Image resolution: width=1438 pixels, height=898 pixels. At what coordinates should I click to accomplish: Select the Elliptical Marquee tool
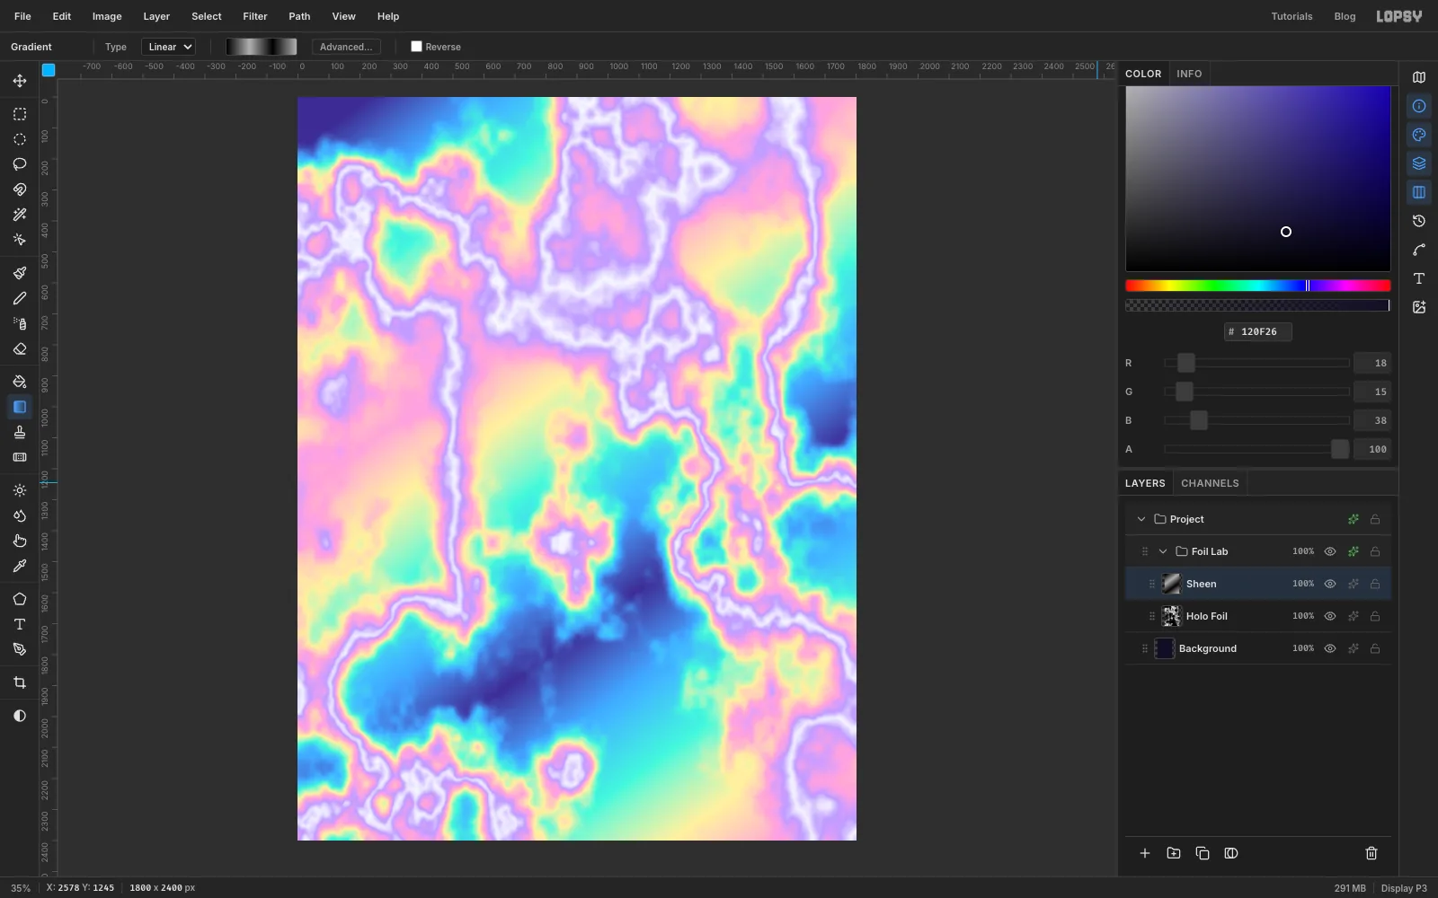tap(20, 139)
